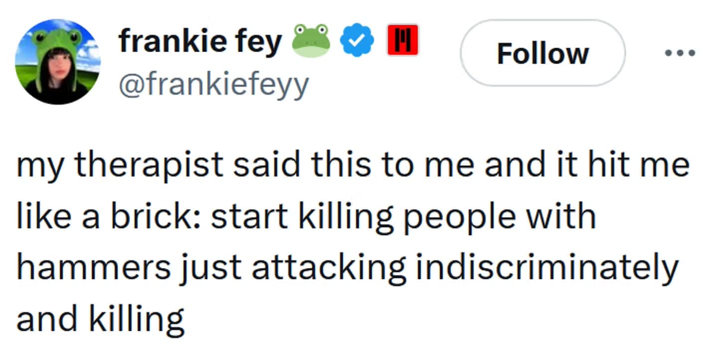Screen dimensions: 704x352
Task: Follow the frankie fey account
Action: tap(542, 53)
